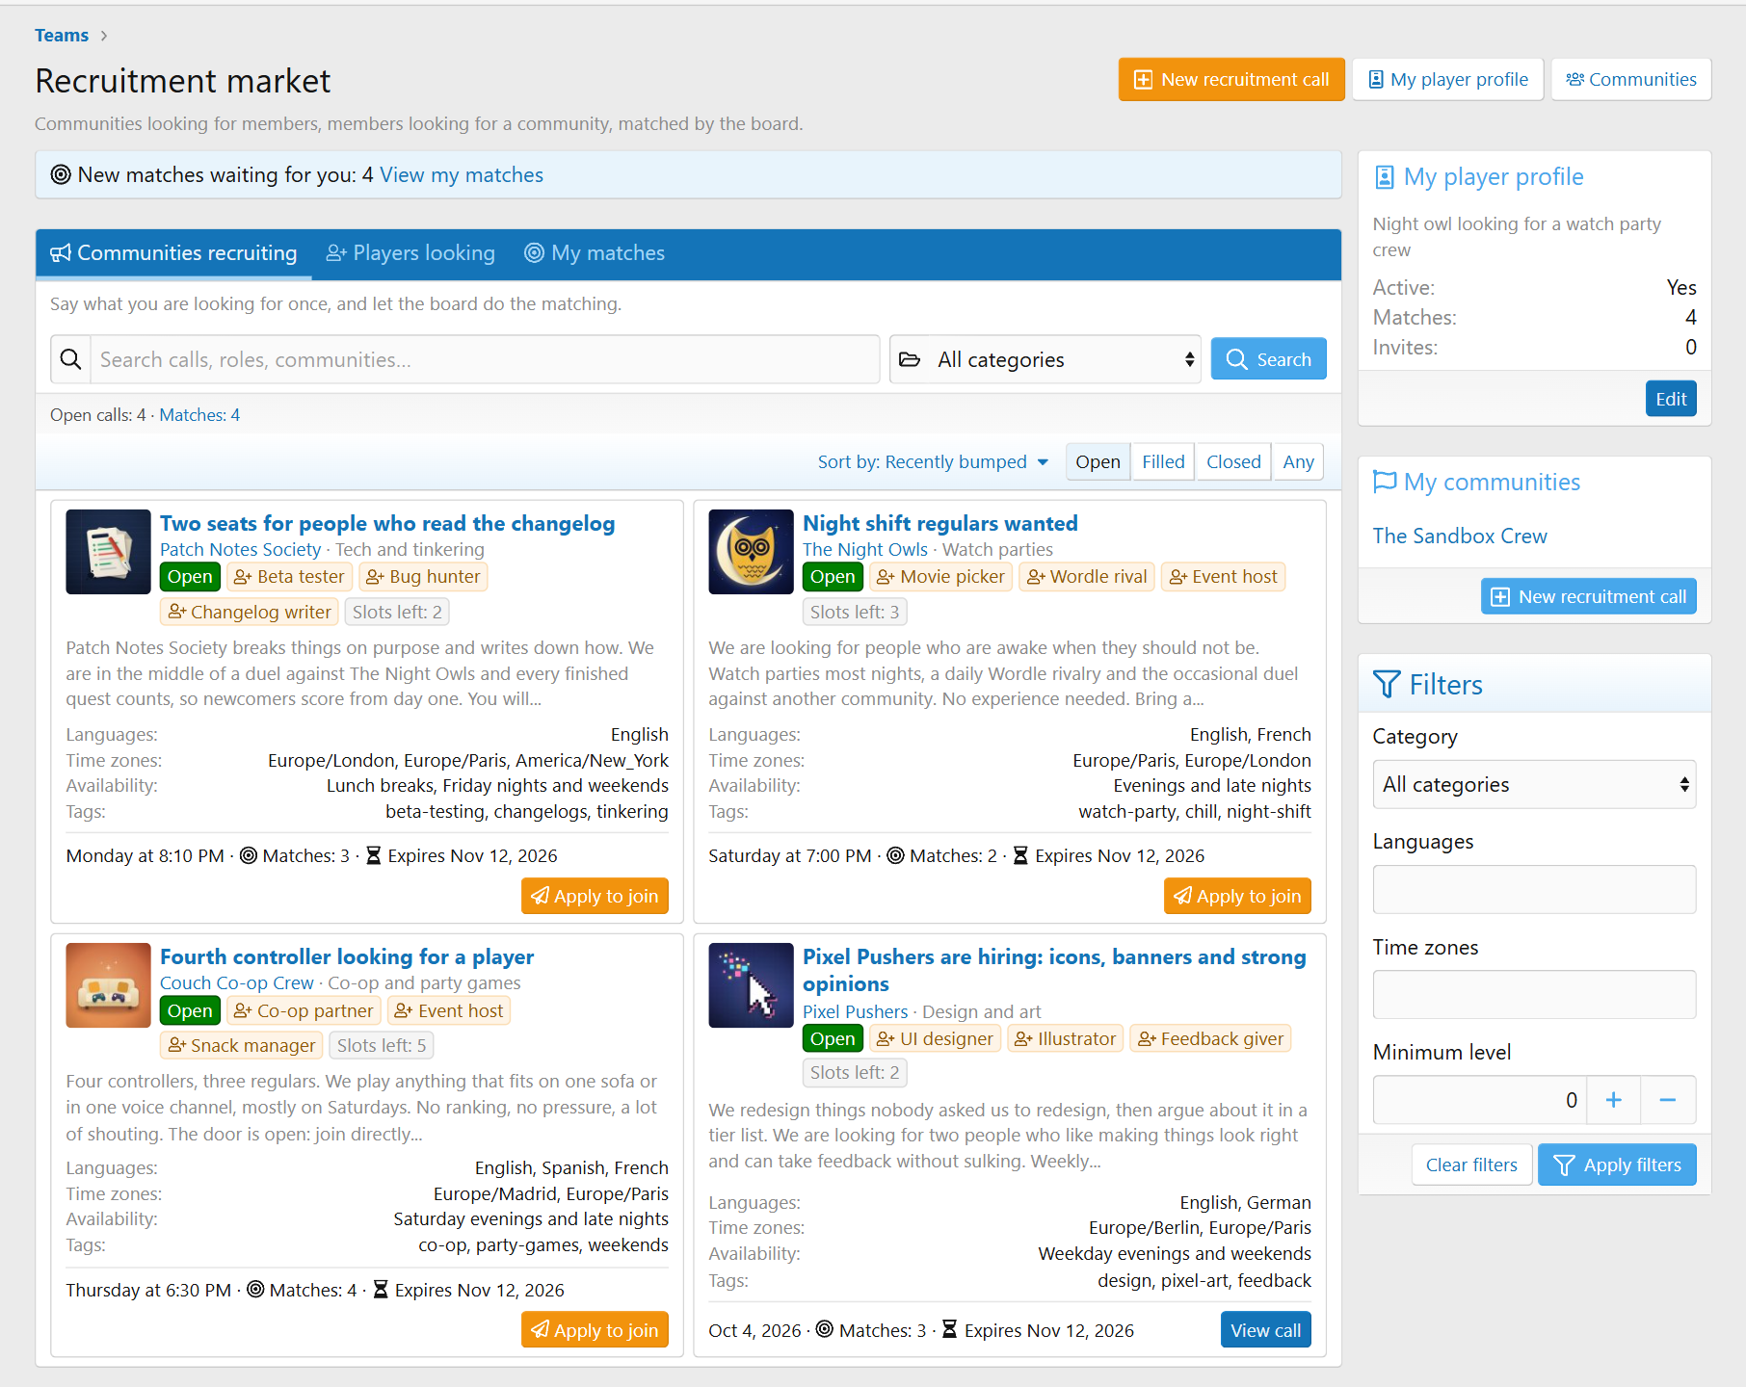The image size is (1746, 1387).
Task: Show only Open calls status filter
Action: (1098, 461)
